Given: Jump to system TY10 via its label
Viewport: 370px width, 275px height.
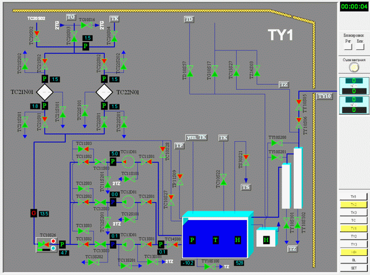Looking at the screenshot, I should point(324,96).
